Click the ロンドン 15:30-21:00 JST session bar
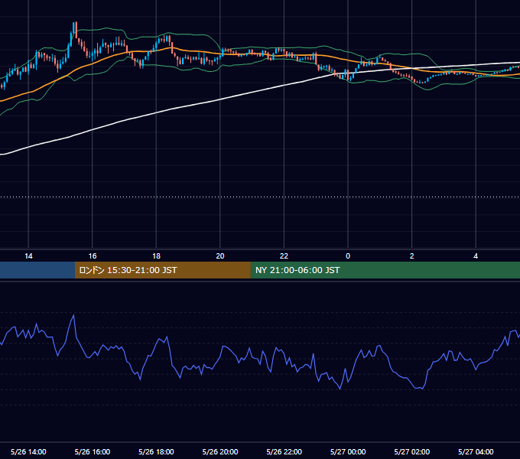This screenshot has height=459, width=520. click(x=162, y=270)
